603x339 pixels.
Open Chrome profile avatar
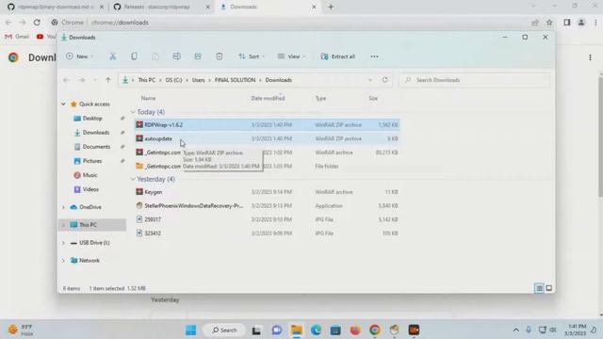pos(581,23)
